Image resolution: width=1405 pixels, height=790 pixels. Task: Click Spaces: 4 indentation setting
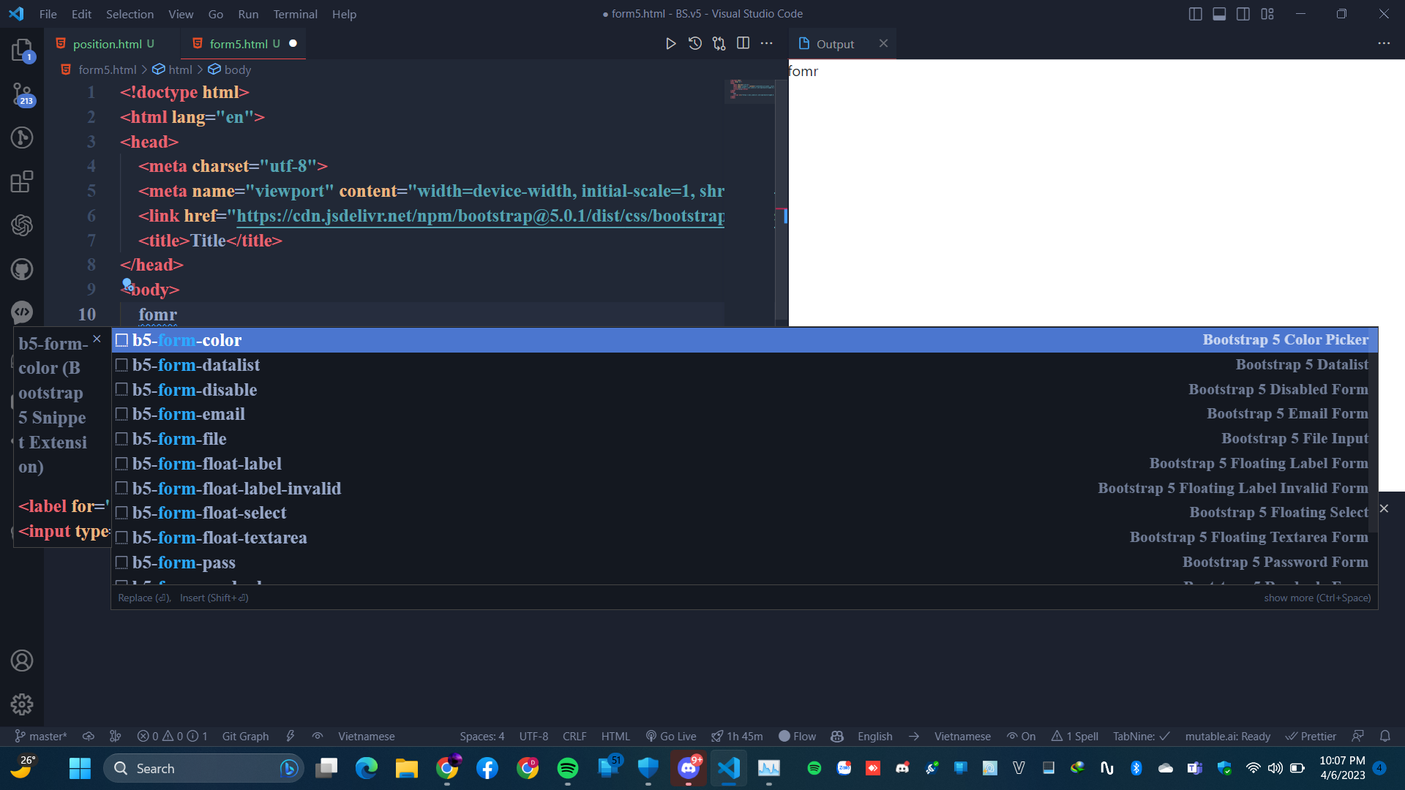(482, 736)
